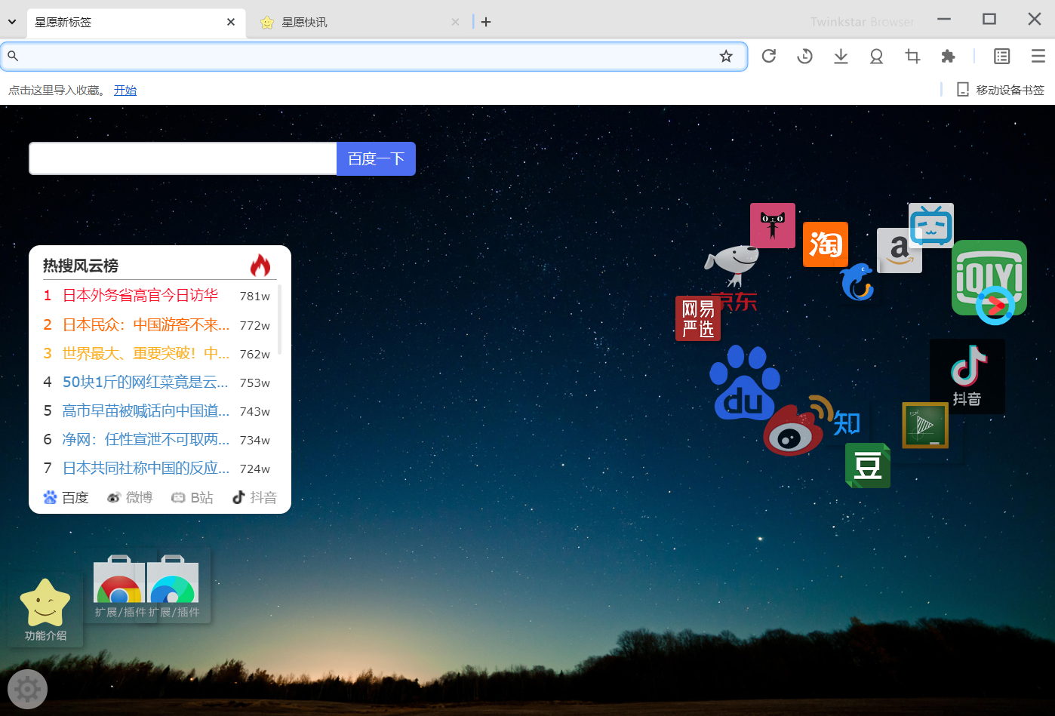This screenshot has height=716, width=1055.
Task: Open a new tab with the plus button
Action: coord(485,22)
